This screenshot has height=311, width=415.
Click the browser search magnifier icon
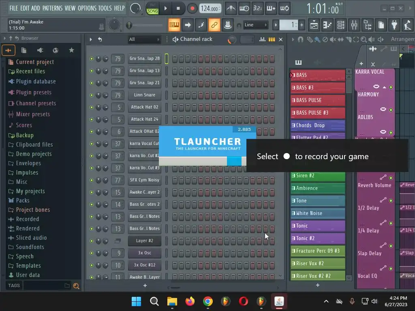[x=76, y=285]
